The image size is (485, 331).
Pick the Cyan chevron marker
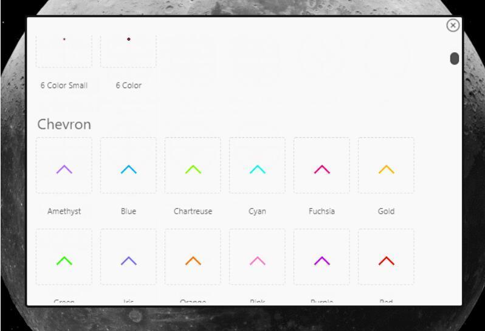point(257,165)
